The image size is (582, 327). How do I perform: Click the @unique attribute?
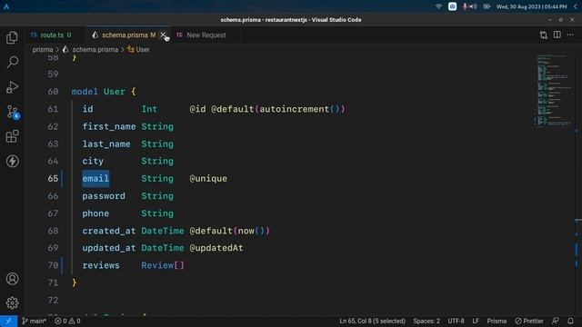coord(208,178)
